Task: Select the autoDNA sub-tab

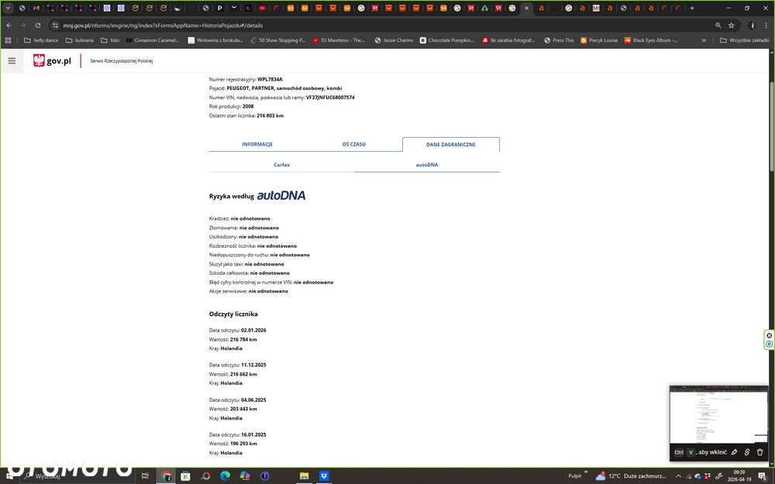Action: (x=427, y=165)
